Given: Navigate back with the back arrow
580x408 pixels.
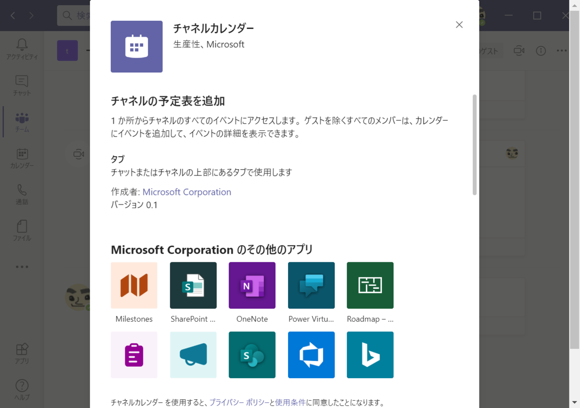Looking at the screenshot, I should tap(13, 15).
